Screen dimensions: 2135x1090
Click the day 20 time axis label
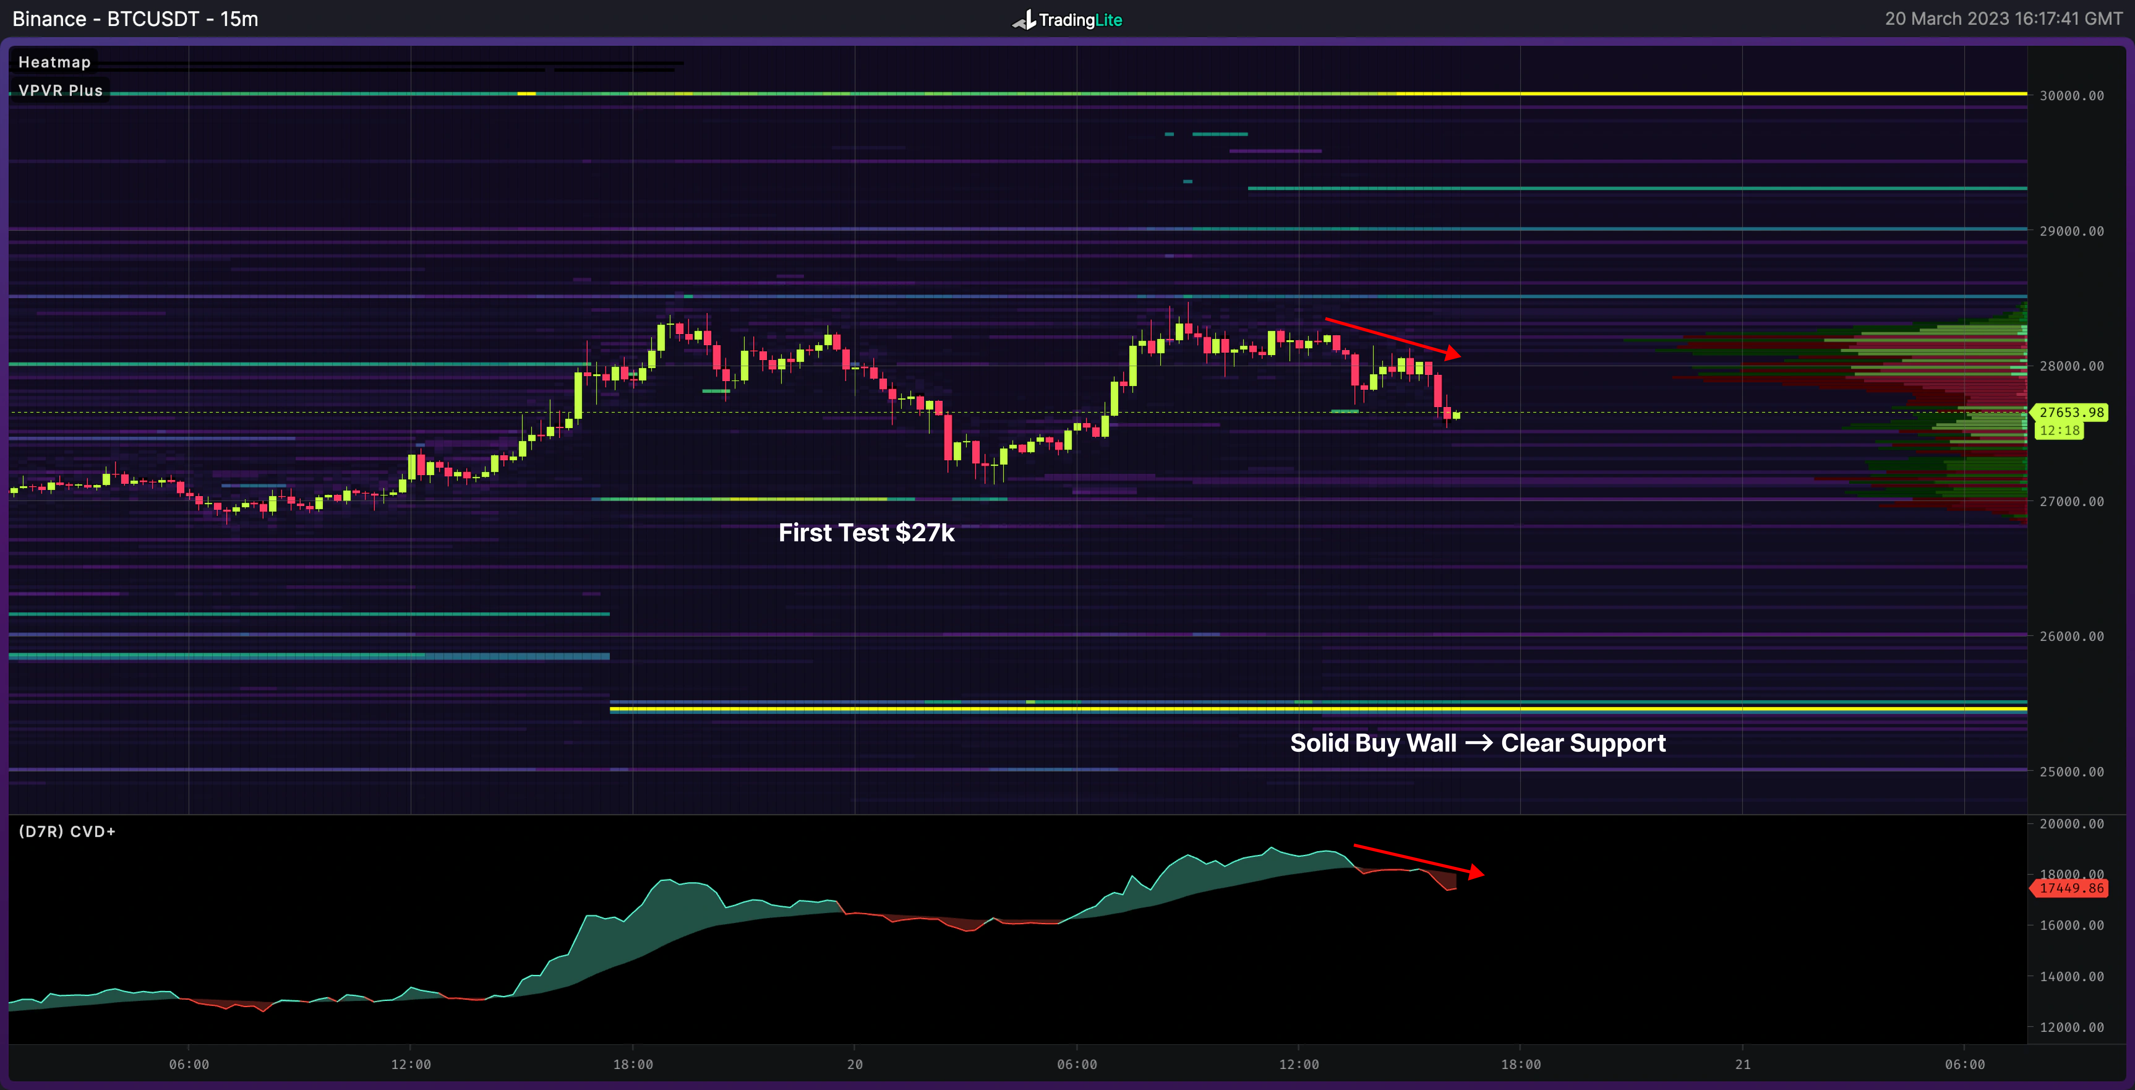854,1064
